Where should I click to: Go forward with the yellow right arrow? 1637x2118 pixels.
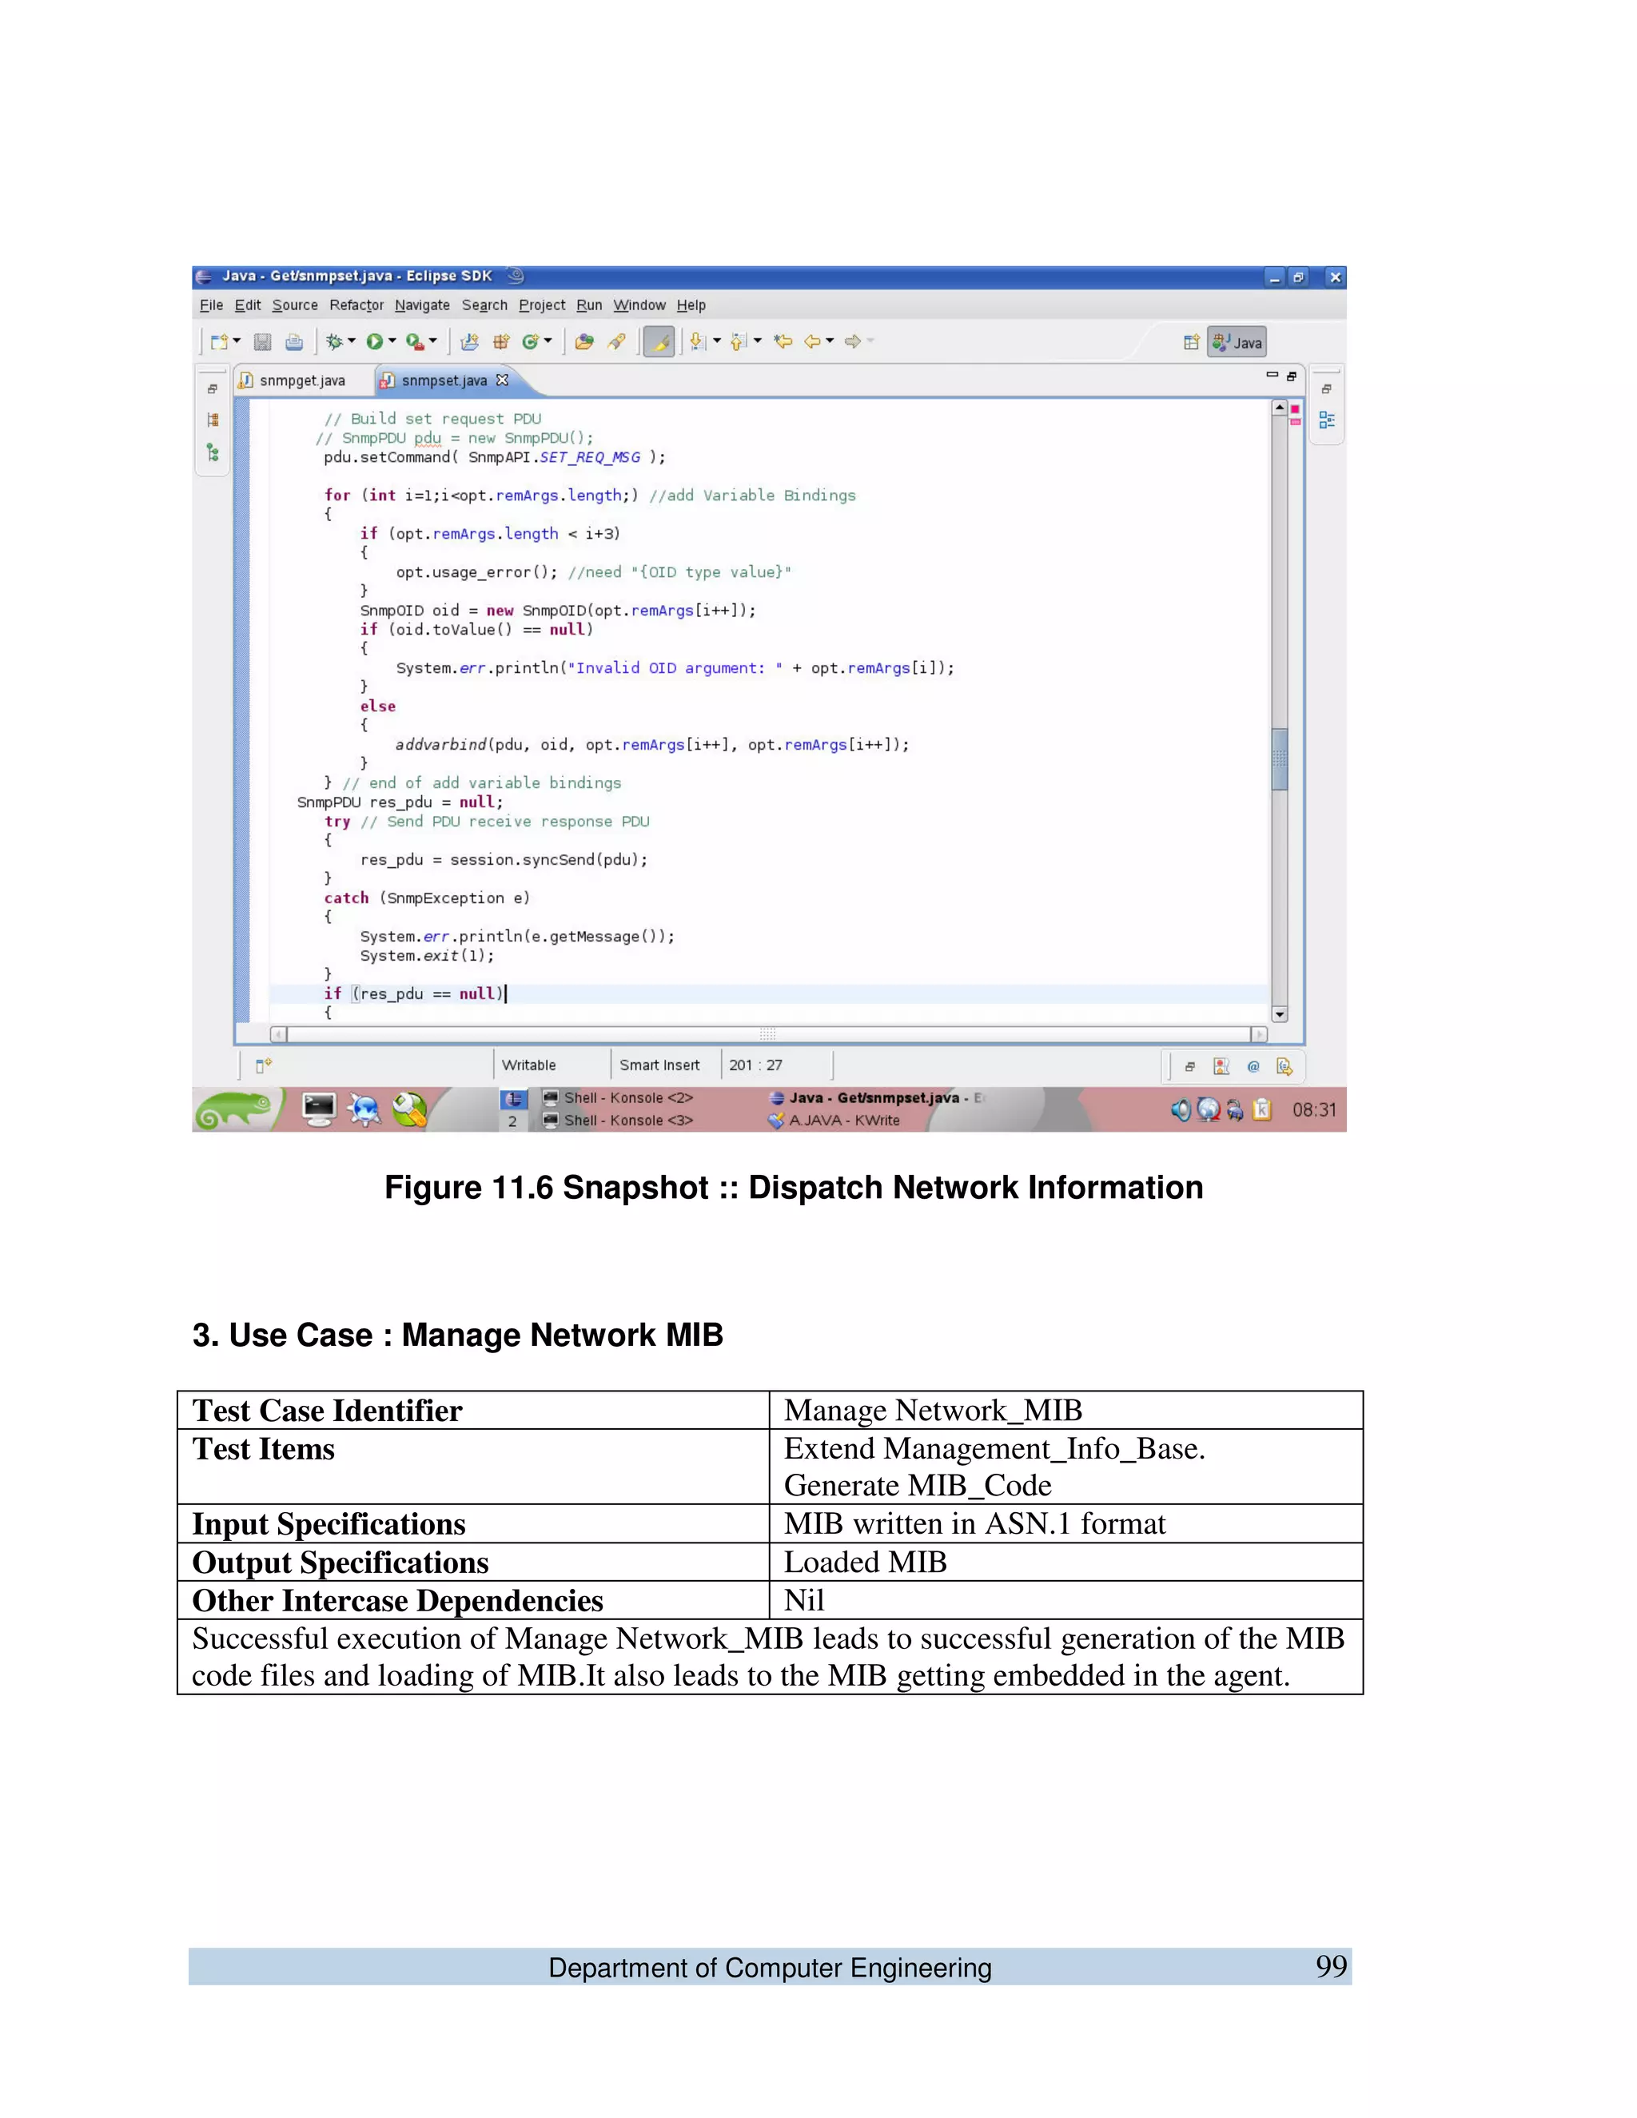[854, 341]
